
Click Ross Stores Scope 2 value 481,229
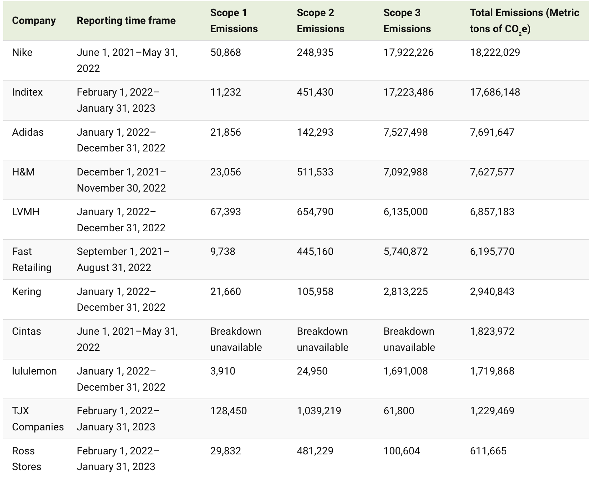[x=315, y=451]
